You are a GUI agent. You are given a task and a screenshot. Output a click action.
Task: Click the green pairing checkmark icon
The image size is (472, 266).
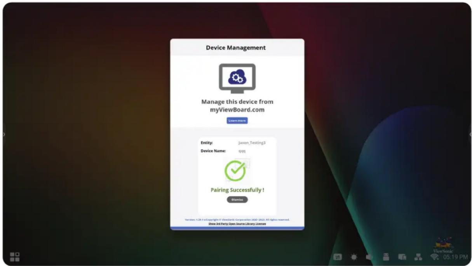(x=235, y=171)
